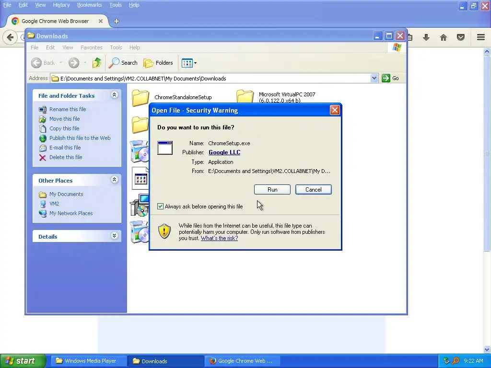Viewport: 491px width, 368px height.
Task: Switch to Windows Media Player taskbar item
Action: [89, 361]
